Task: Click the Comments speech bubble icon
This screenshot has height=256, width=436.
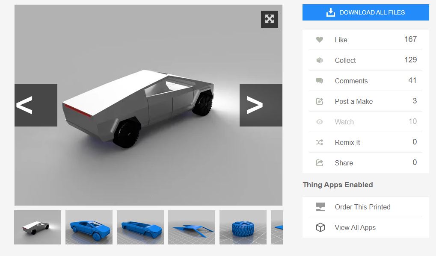Action: coord(320,81)
